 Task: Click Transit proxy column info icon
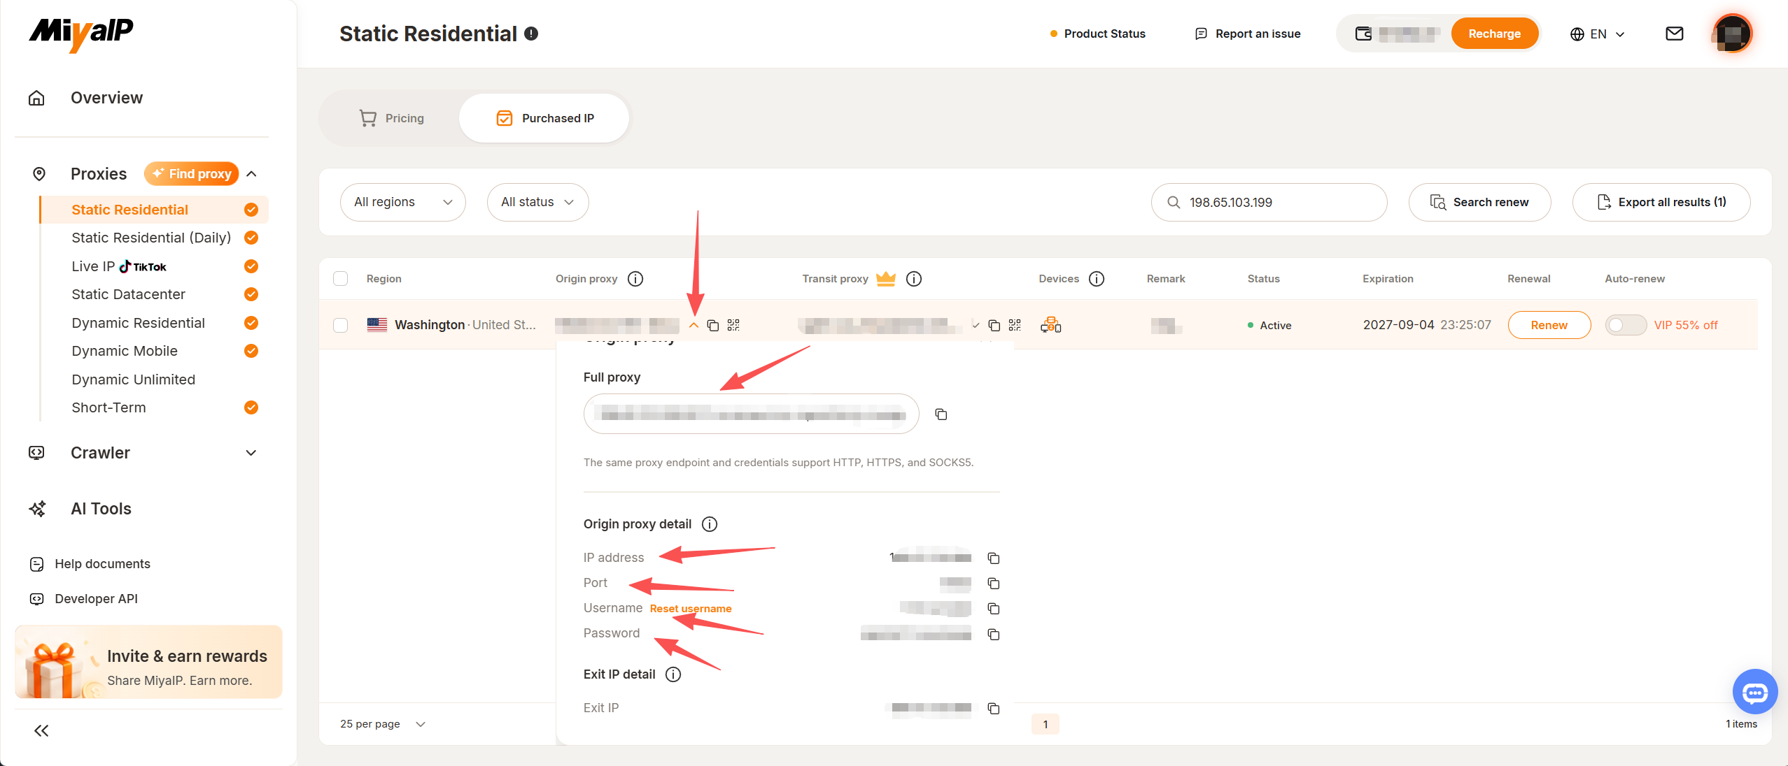click(914, 279)
